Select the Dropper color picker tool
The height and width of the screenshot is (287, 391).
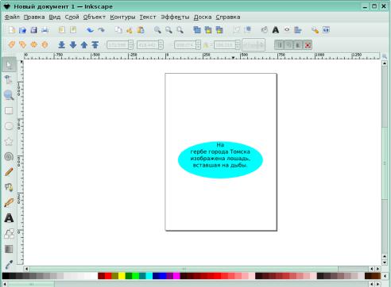[x=9, y=264]
